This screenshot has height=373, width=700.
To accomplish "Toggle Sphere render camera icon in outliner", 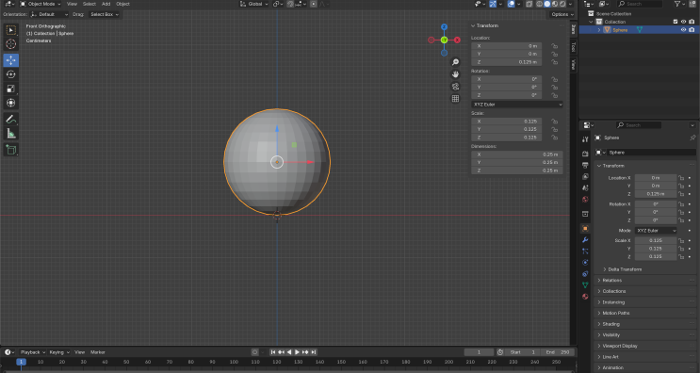I will point(692,30).
